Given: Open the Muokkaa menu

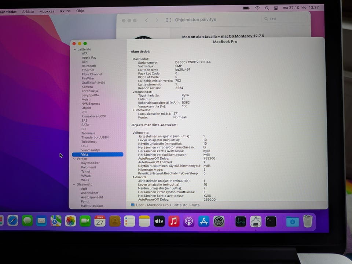Looking at the screenshot, I should pyautogui.click(x=47, y=11).
